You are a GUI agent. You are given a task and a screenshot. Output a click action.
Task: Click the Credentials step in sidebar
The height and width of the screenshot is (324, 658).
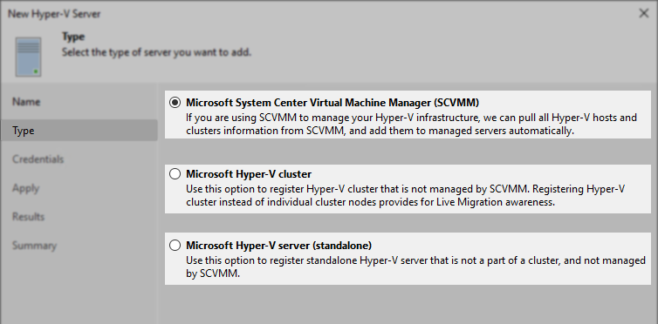(38, 159)
